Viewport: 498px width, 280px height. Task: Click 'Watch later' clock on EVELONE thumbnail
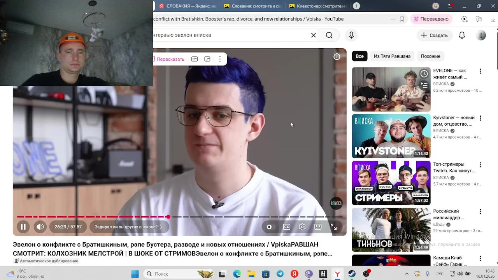click(424, 73)
